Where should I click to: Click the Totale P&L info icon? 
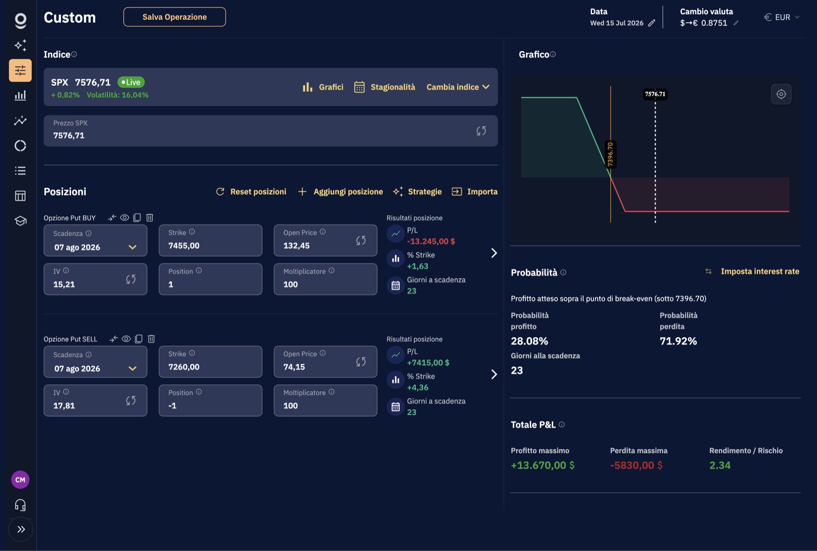[562, 425]
